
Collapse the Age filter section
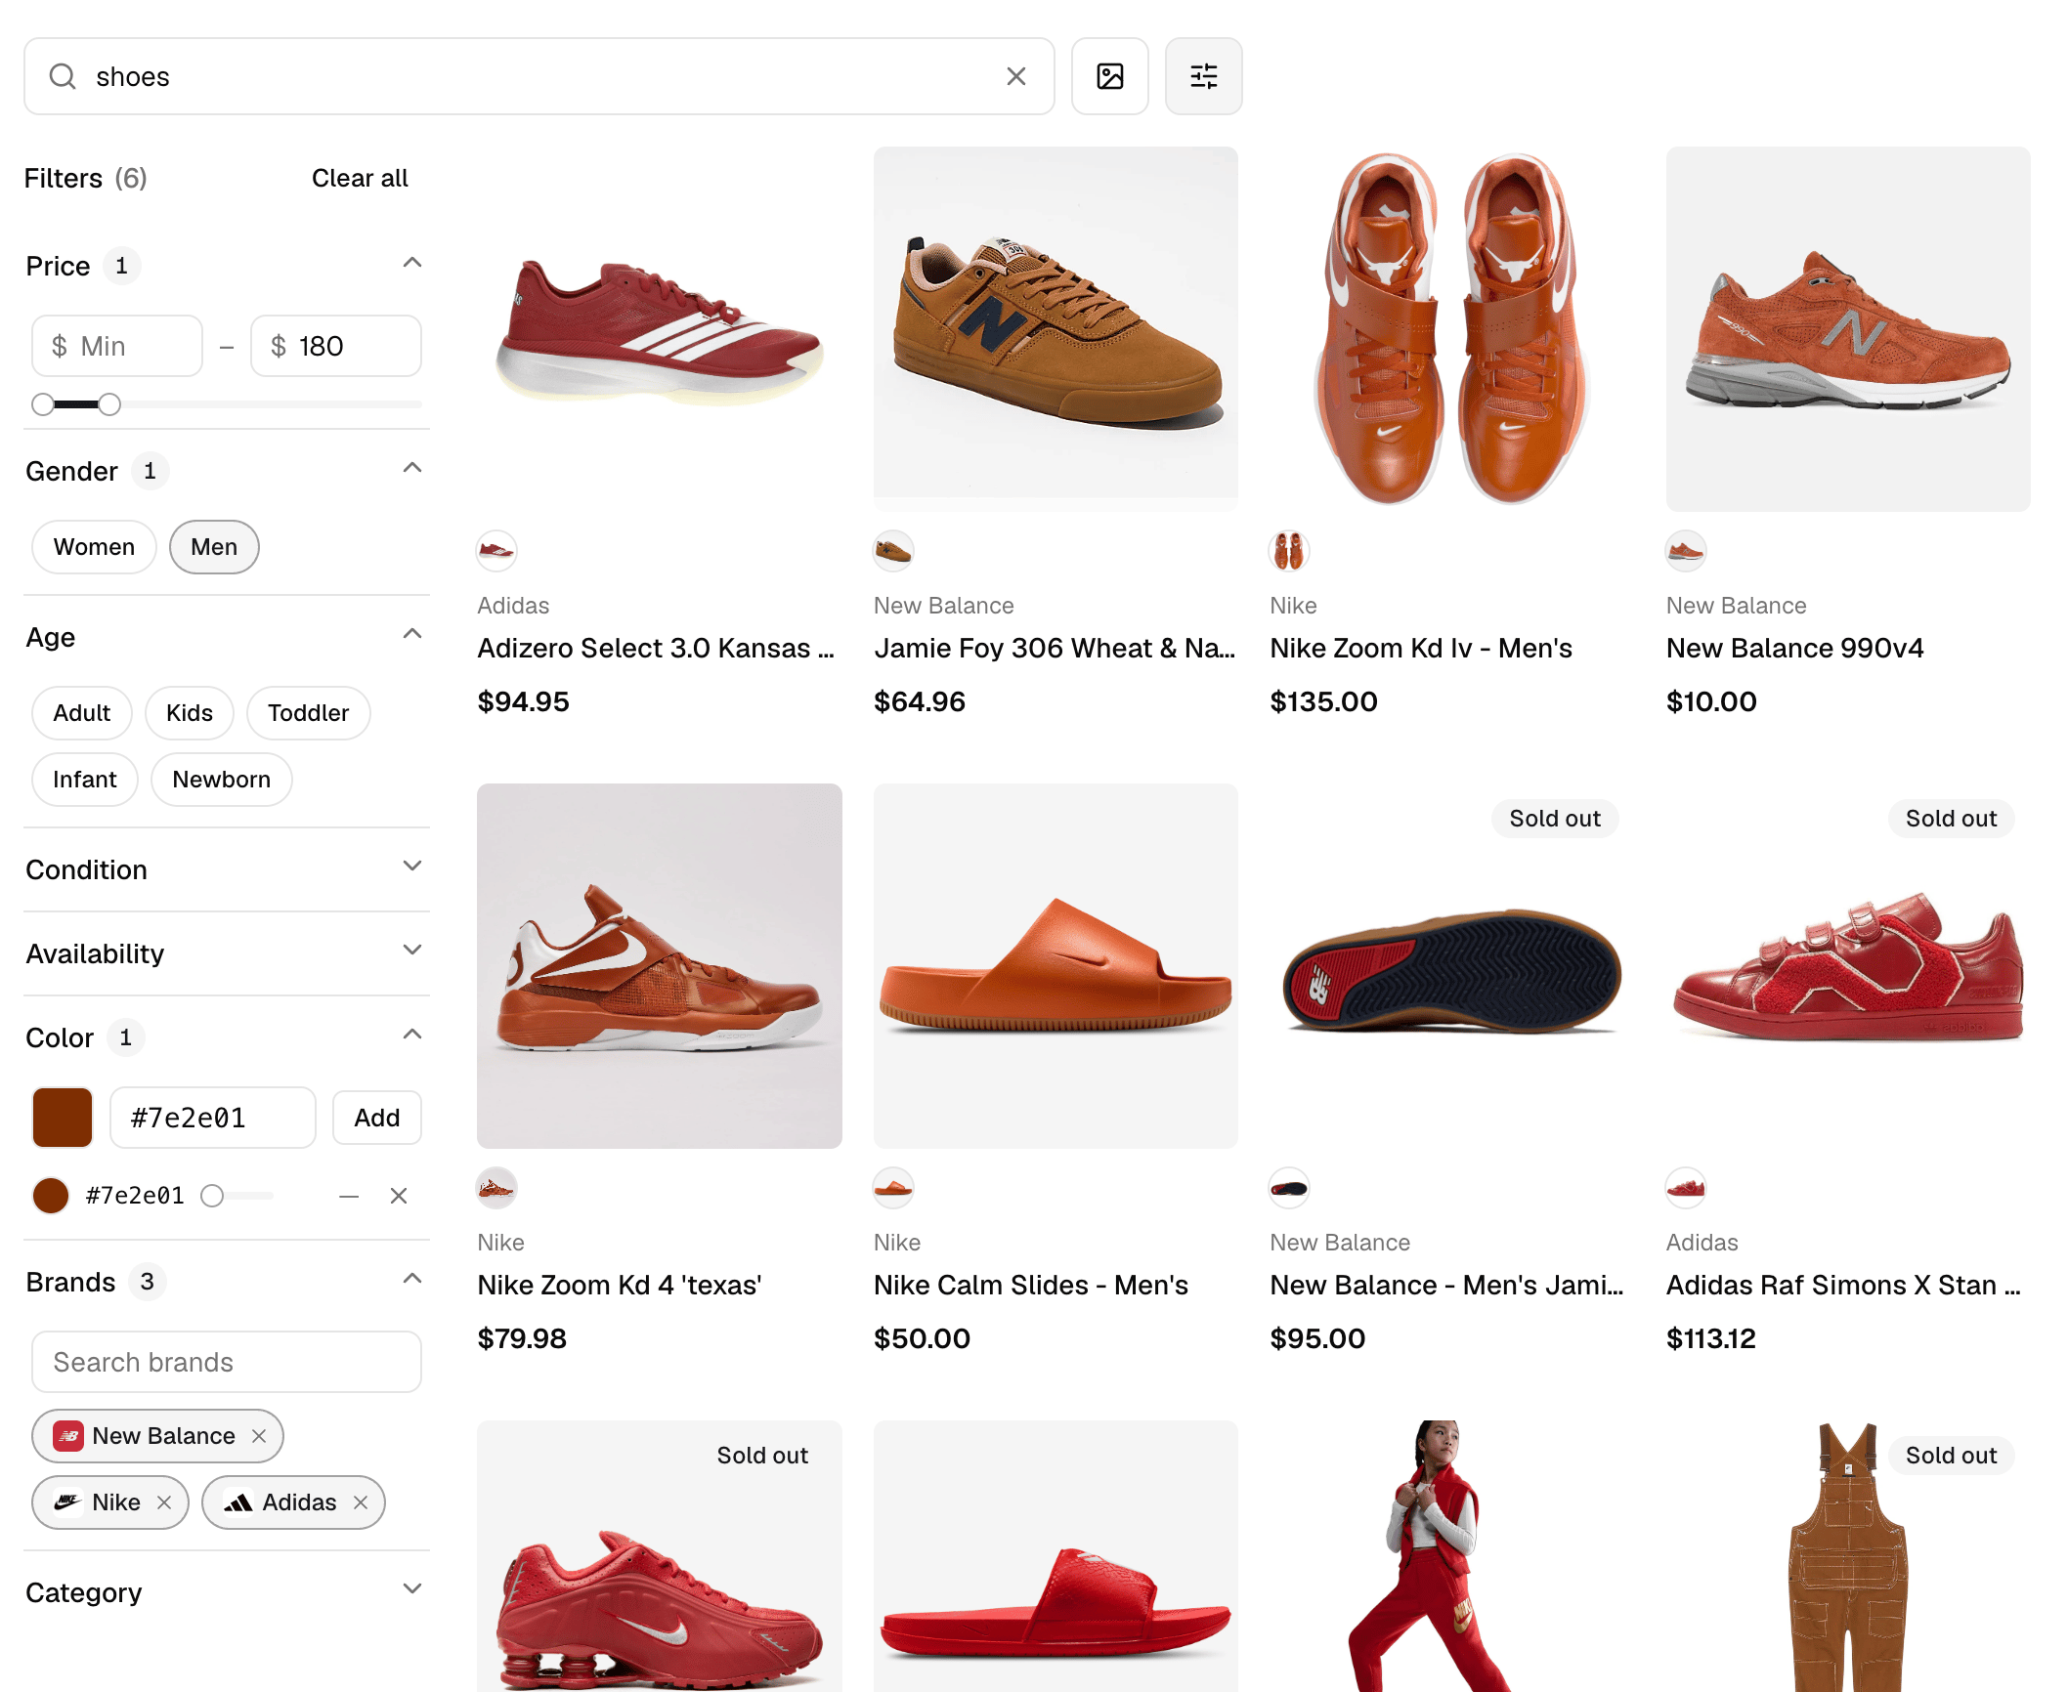pyautogui.click(x=412, y=635)
